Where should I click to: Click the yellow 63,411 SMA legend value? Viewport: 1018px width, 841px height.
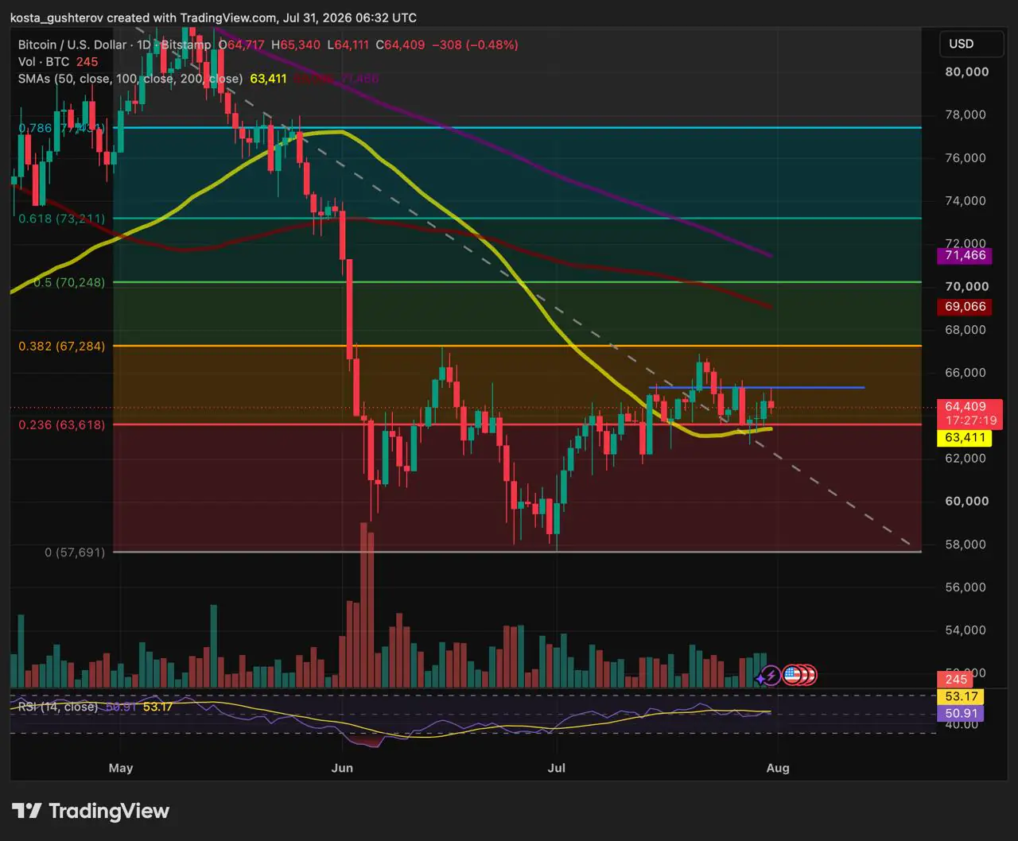tap(268, 79)
